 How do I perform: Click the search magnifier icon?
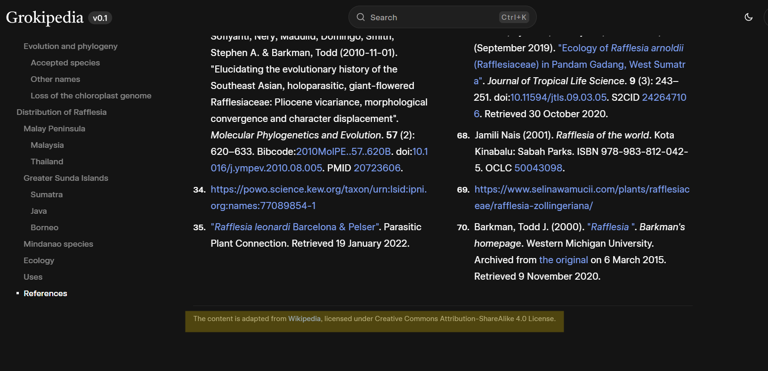pos(361,17)
